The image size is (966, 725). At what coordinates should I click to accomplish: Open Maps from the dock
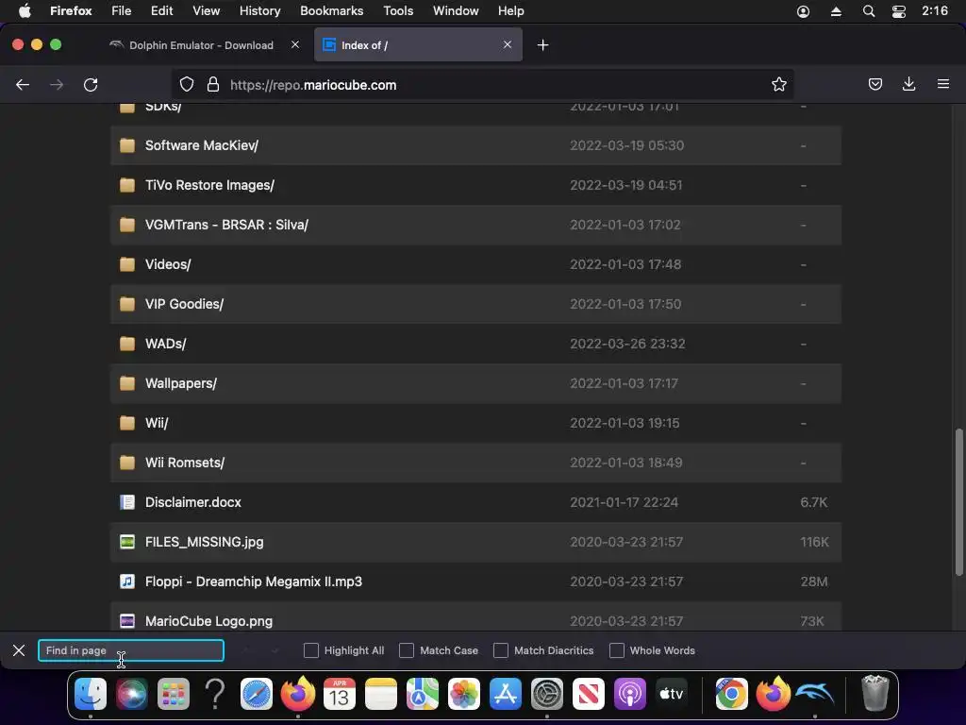point(423,694)
